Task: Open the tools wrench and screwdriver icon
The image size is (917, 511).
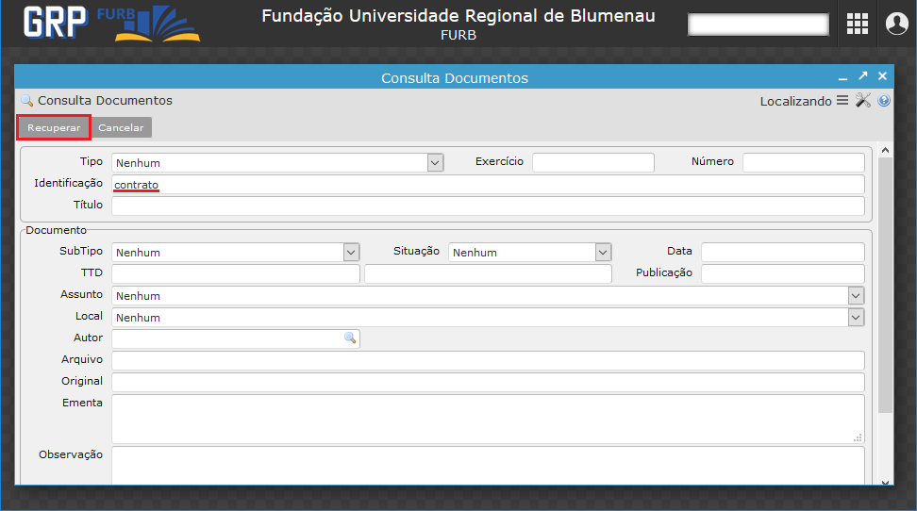Action: pyautogui.click(x=863, y=101)
